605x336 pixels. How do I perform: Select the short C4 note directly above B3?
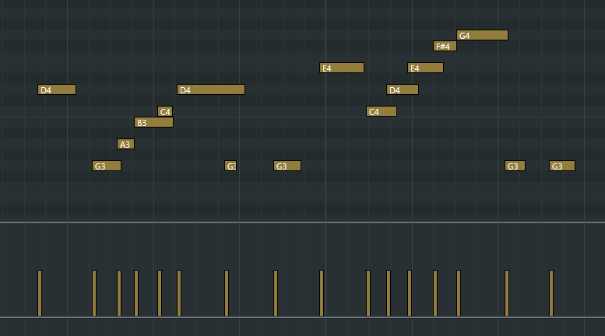(x=165, y=111)
